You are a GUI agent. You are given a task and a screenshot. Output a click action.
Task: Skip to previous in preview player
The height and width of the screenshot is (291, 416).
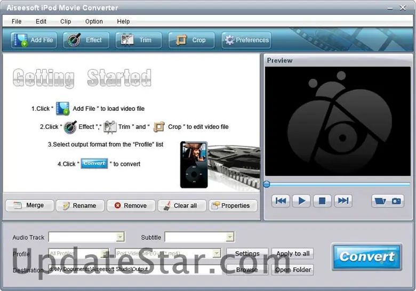tap(281, 201)
